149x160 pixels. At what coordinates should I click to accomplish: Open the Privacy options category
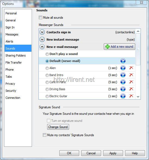10,84
